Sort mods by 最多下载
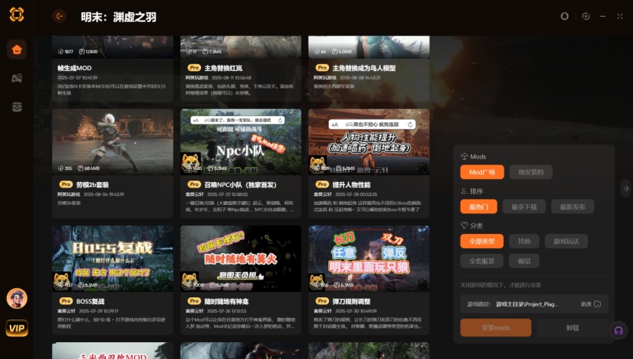This screenshot has width=633, height=359. [524, 207]
